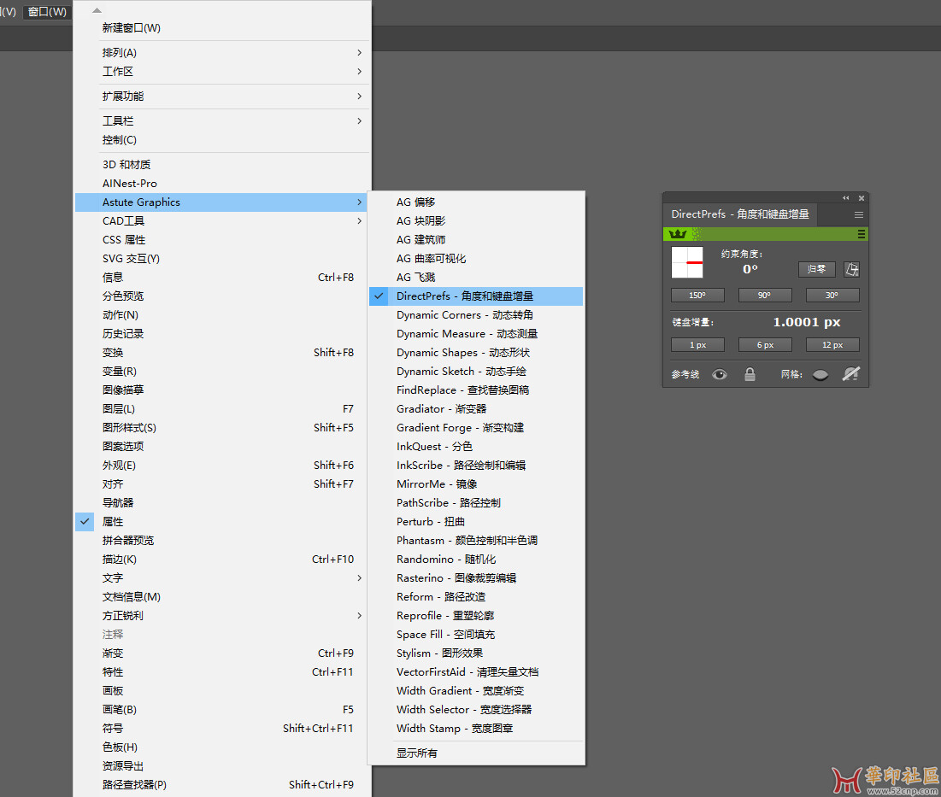Viewport: 941px width, 797px height.
Task: Click the scroll-up arrow atop the menu
Action: 97,10
